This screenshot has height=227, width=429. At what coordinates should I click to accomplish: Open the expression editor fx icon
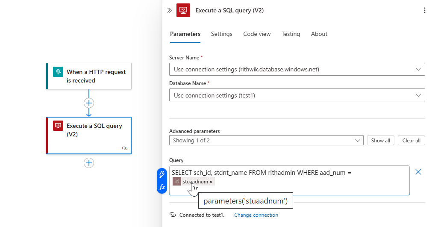tap(162, 187)
